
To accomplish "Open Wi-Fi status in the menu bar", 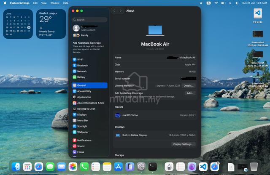I will (x=216, y=3).
